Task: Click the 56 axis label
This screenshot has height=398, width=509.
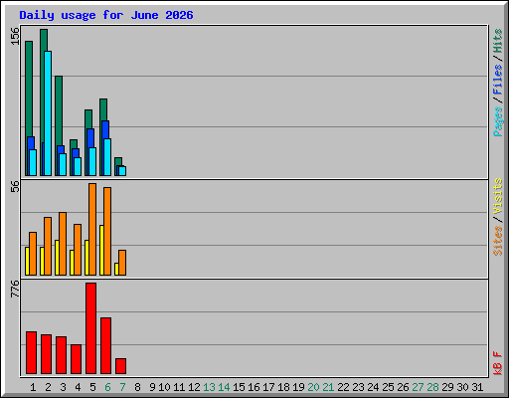Action: (15, 186)
